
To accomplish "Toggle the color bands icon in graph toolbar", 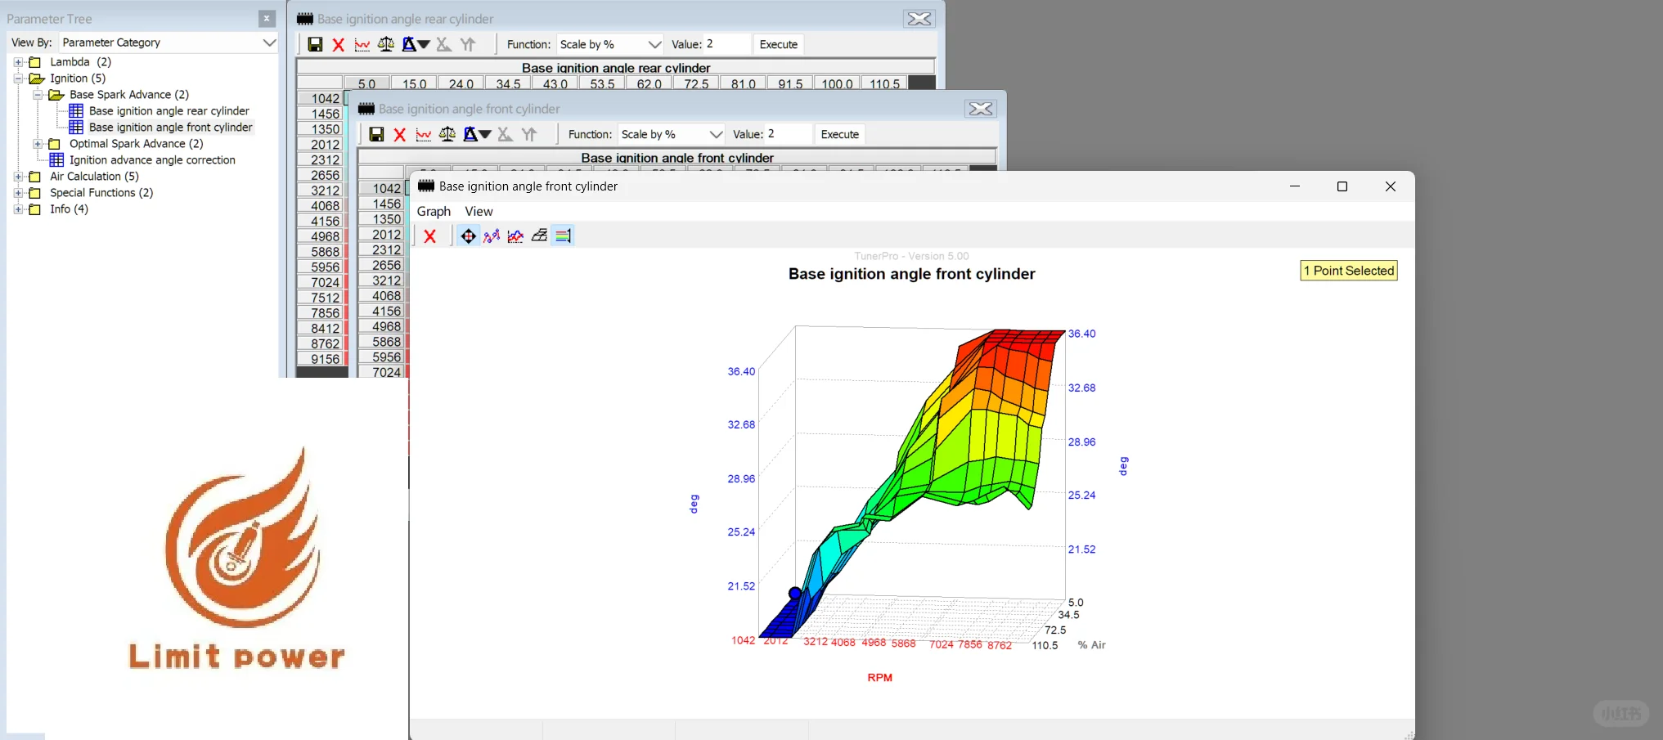I will click(563, 236).
